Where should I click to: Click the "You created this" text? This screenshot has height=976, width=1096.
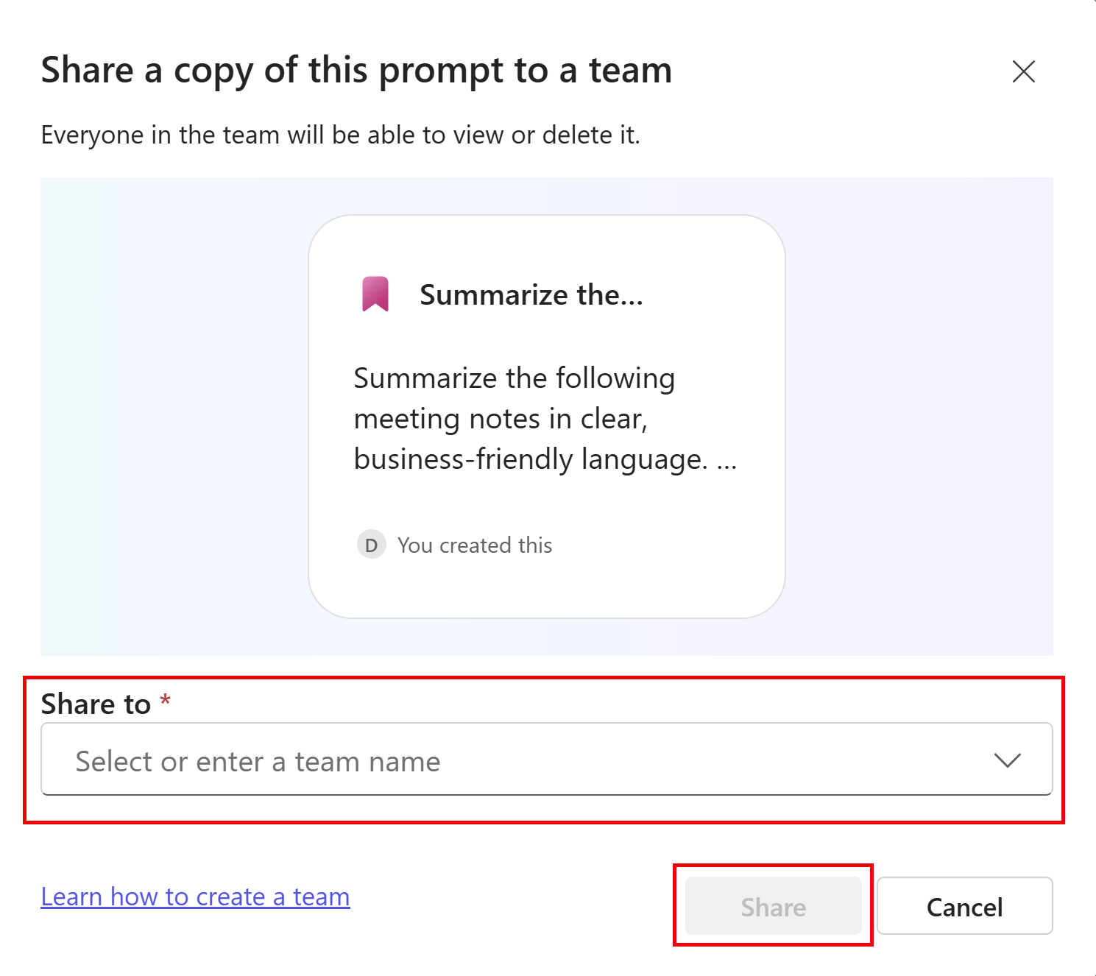(x=475, y=545)
